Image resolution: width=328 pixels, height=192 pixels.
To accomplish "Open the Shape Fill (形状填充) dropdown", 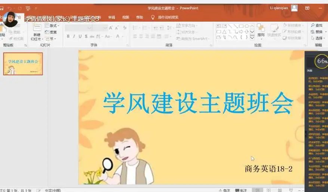I will click(293, 25).
